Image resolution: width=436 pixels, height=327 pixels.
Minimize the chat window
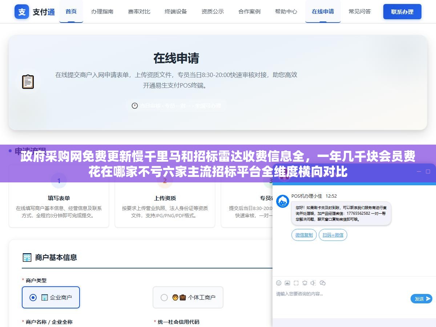(x=419, y=171)
